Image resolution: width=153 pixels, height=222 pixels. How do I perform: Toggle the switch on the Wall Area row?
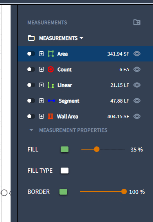pyautogui.click(x=31, y=116)
